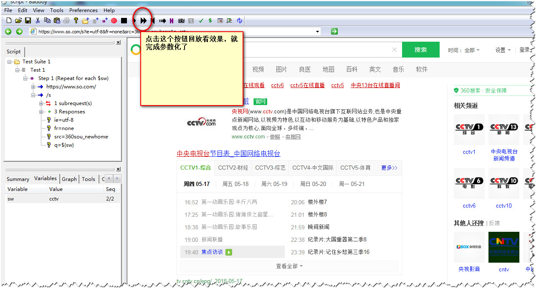539x291 pixels.
Task: Switch to the Summary tab
Action: 18,179
